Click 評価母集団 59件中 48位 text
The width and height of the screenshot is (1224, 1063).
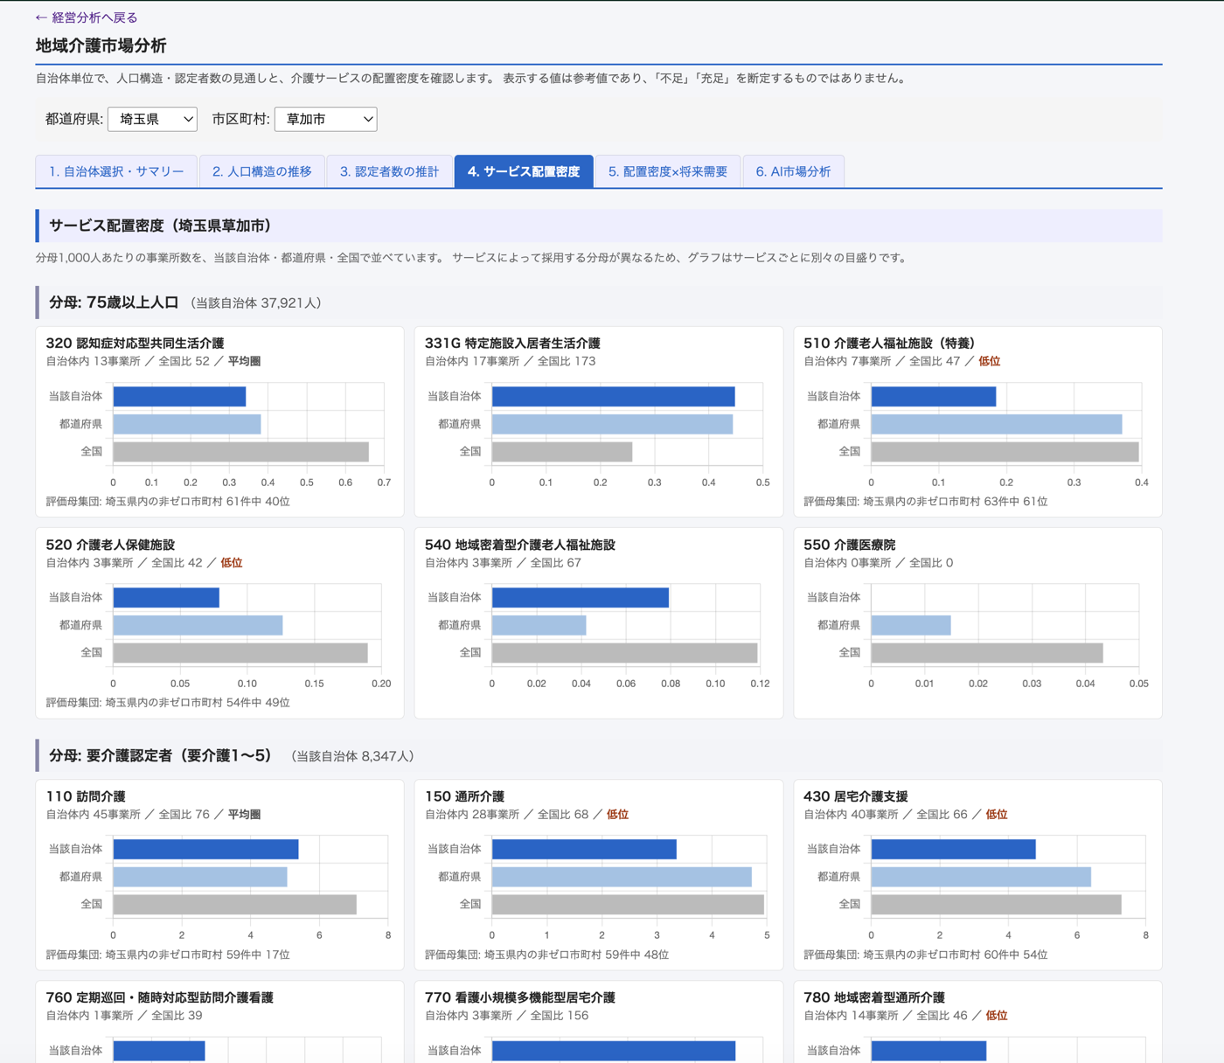(x=547, y=955)
